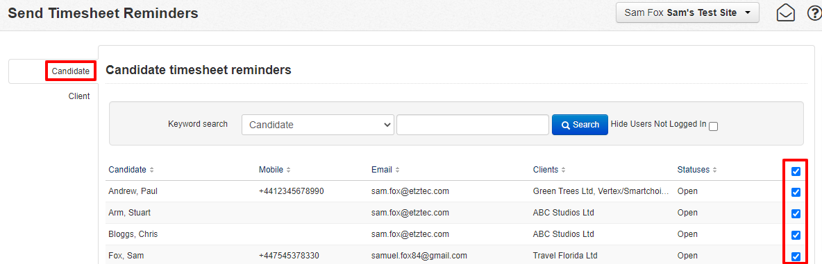Screen dimensions: 822x264
Task: Open the Sam Fox Sam's Test Site dropdown
Action: (x=687, y=12)
